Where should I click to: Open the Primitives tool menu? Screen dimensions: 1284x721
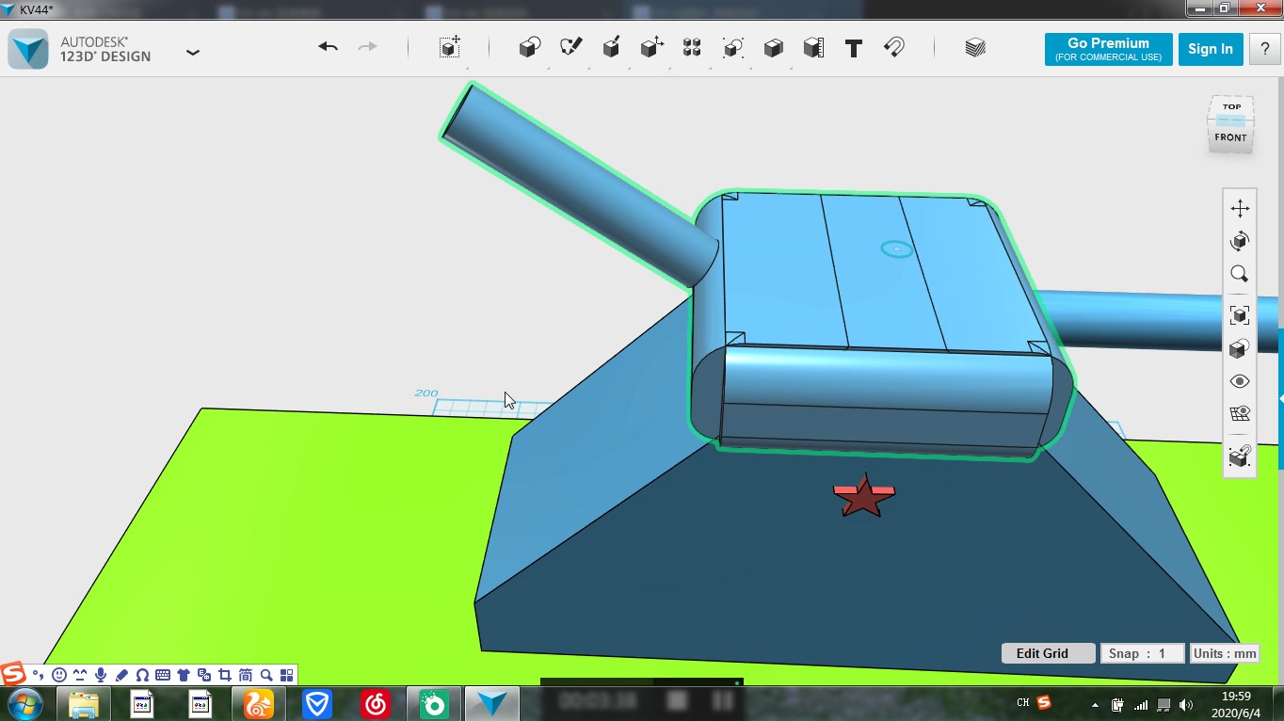(x=530, y=48)
